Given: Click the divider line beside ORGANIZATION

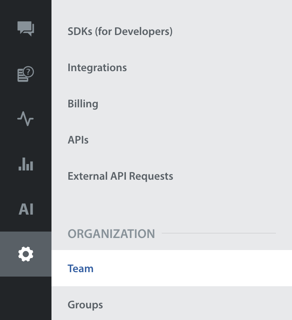Looking at the screenshot, I should [219, 233].
